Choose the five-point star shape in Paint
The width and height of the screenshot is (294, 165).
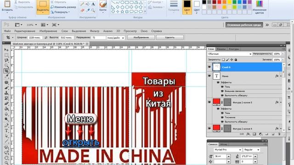[x=122, y=11]
